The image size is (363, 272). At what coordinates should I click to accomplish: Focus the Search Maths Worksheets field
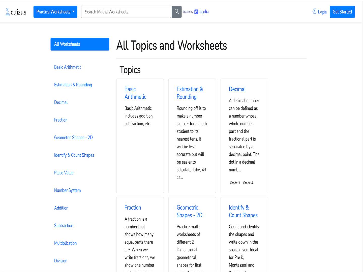(x=126, y=12)
